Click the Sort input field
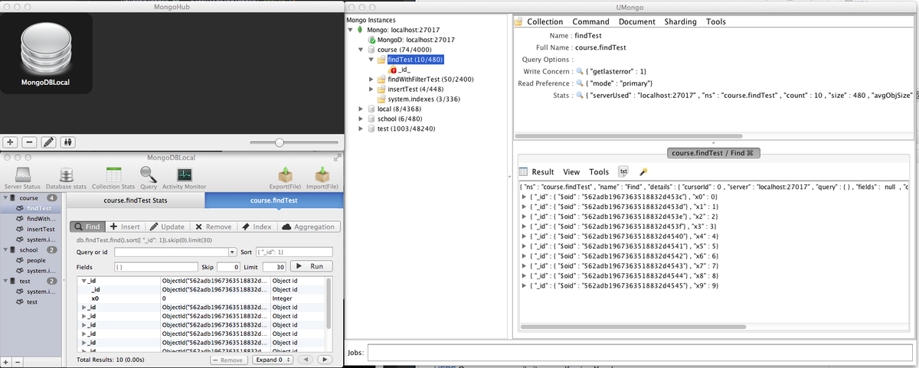The height and width of the screenshot is (368, 919). [x=295, y=252]
